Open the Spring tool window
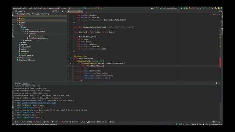 [112, 122]
